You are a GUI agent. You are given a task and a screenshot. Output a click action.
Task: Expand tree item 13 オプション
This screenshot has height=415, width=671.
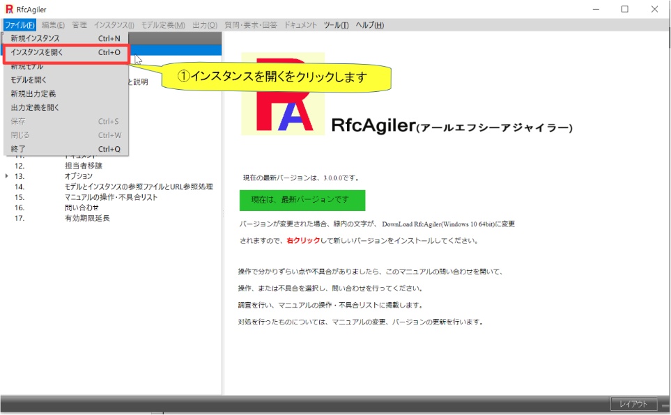6,176
